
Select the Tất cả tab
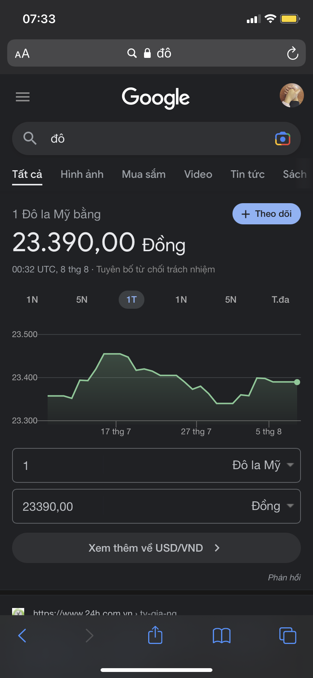pyautogui.click(x=27, y=174)
